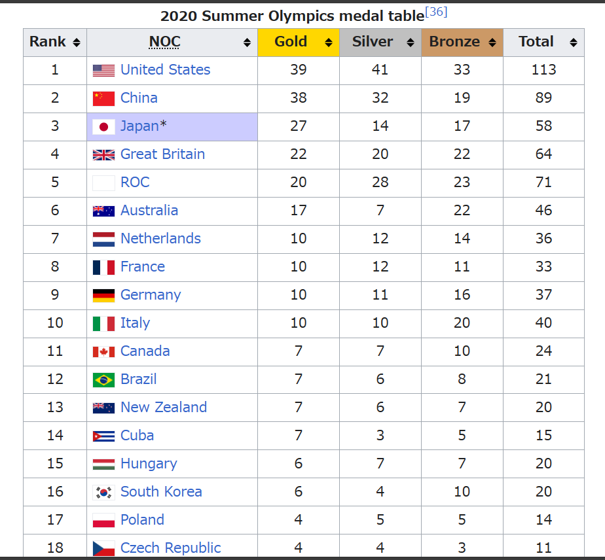Open the Australia link
The image size is (605, 560).
pyautogui.click(x=149, y=211)
